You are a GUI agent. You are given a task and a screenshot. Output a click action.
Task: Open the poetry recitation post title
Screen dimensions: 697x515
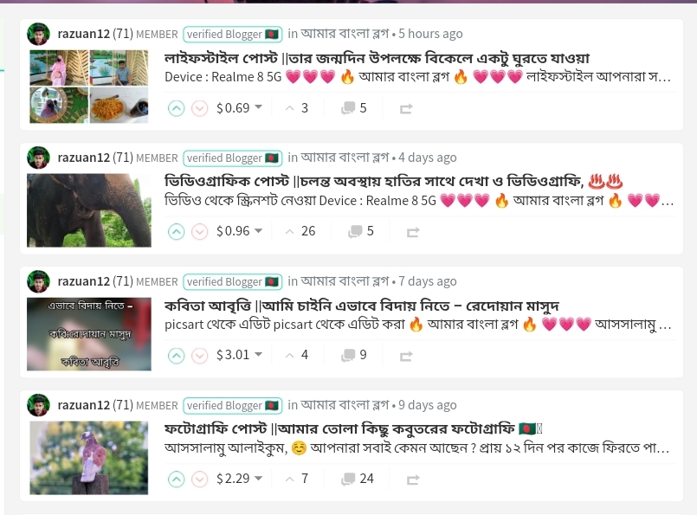coord(361,306)
